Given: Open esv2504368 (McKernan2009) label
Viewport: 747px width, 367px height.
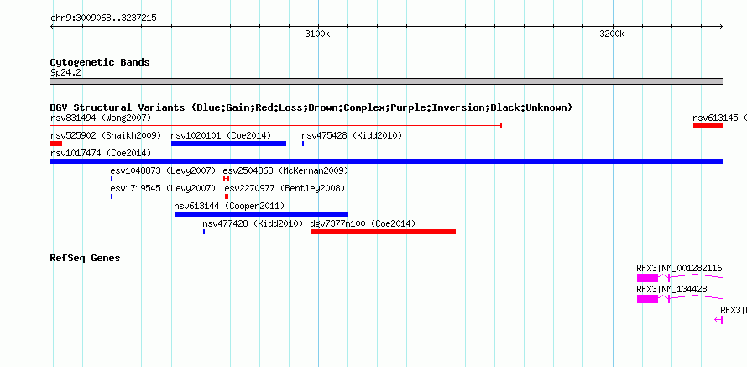Looking at the screenshot, I should (x=285, y=170).
